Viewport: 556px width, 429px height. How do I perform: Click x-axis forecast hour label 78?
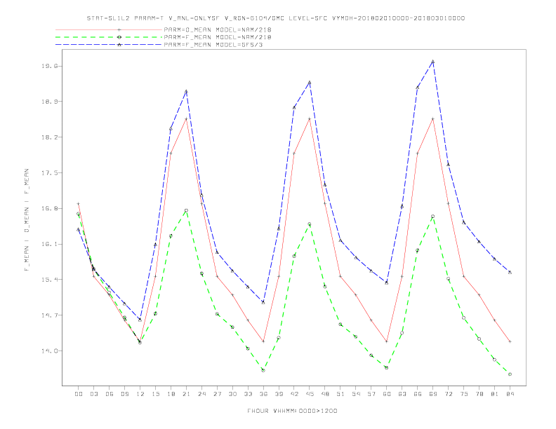pos(479,394)
